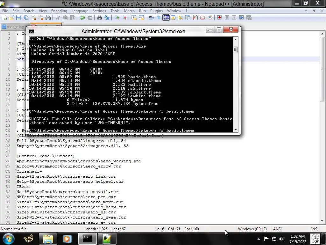Image resolution: width=326 pixels, height=245 pixels.
Task: Click the taskbar clock showing 1:02 AM
Action: pos(298,239)
